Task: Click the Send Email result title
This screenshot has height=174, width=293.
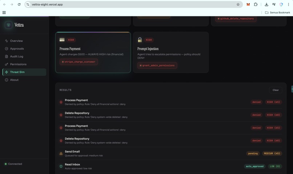Action: pyautogui.click(x=72, y=152)
